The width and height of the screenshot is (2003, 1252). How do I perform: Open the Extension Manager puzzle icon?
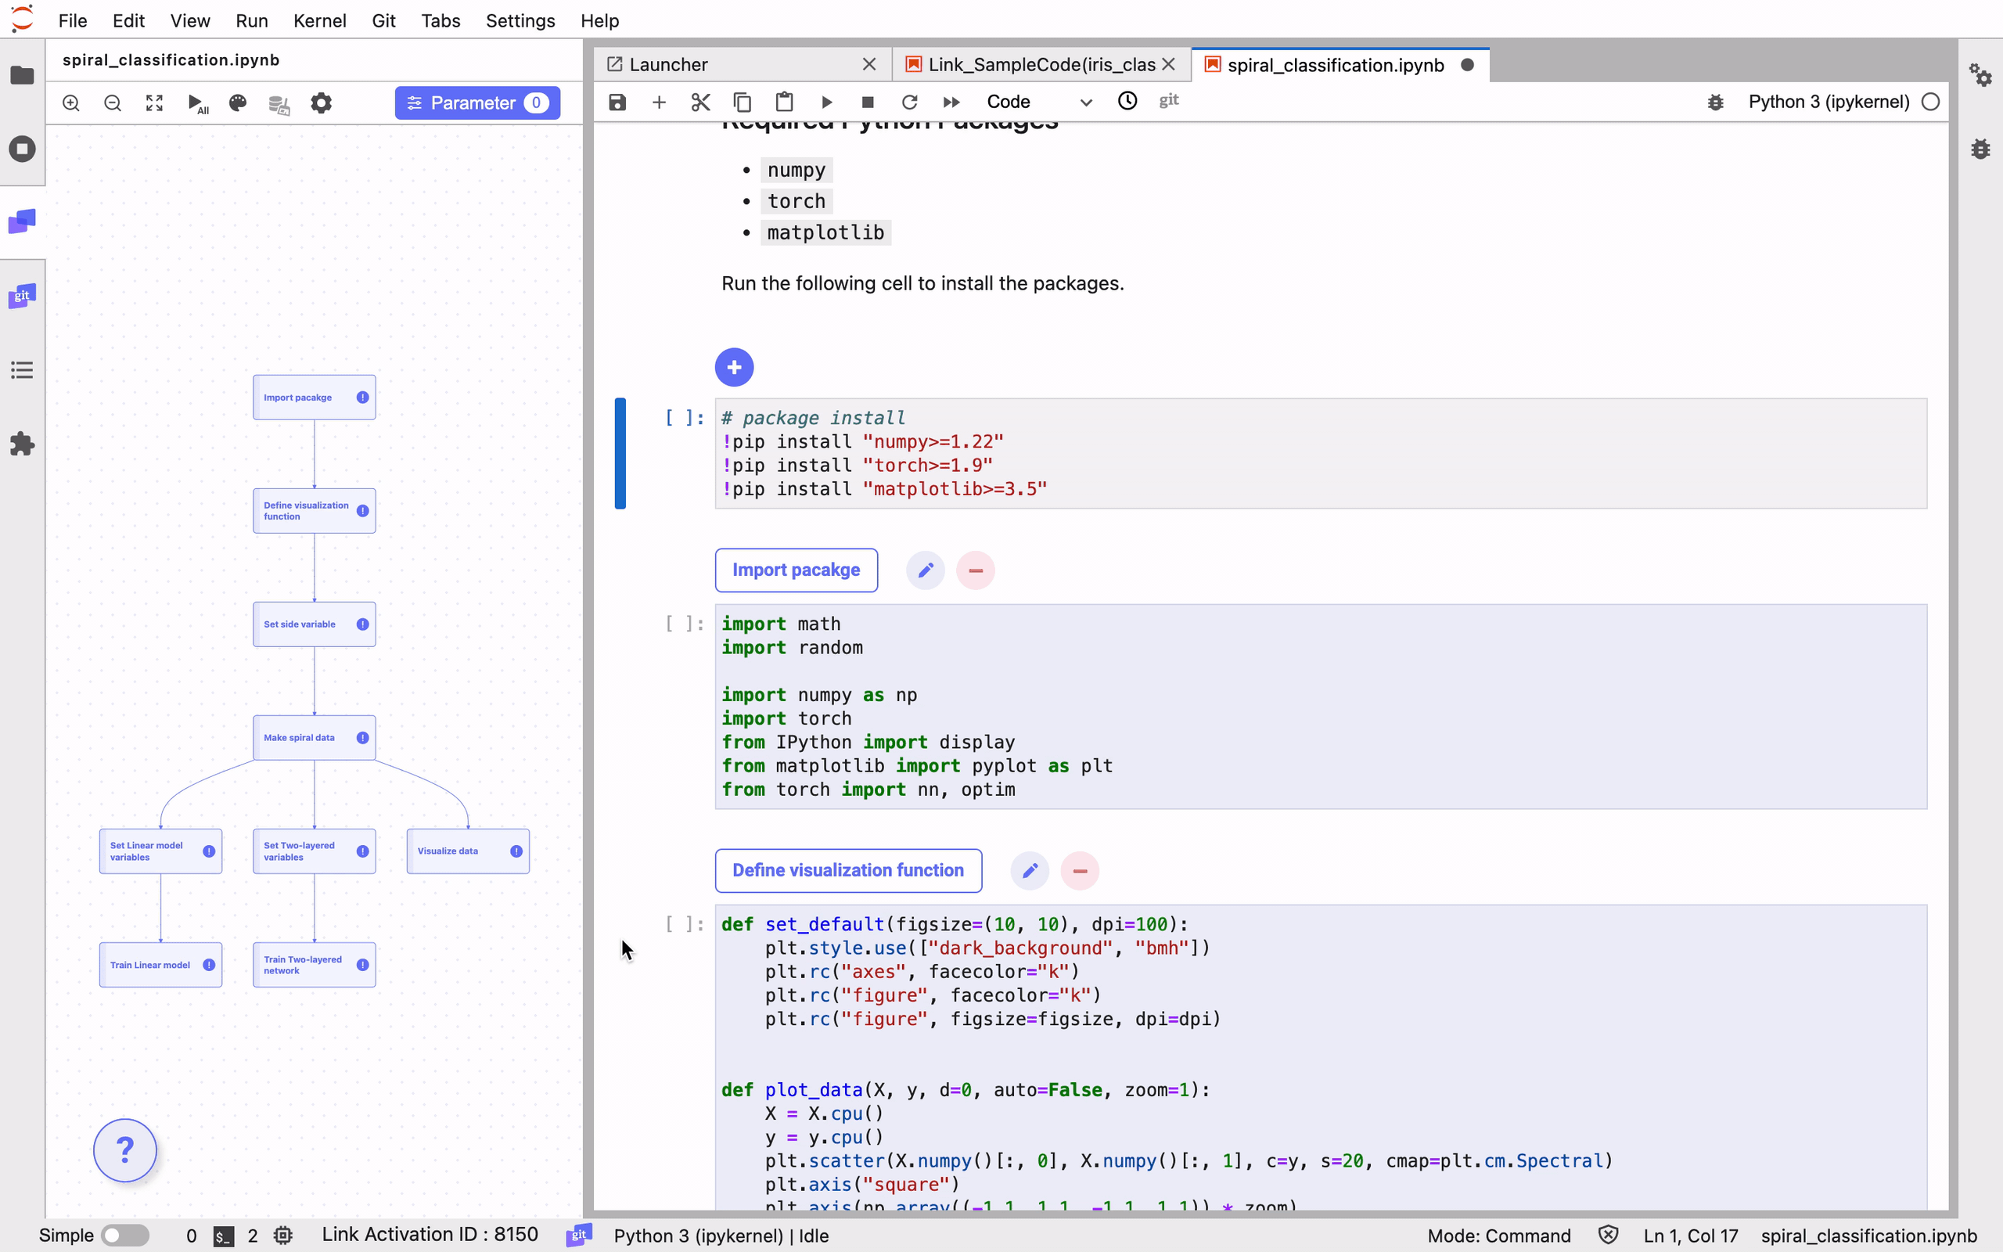coord(23,444)
